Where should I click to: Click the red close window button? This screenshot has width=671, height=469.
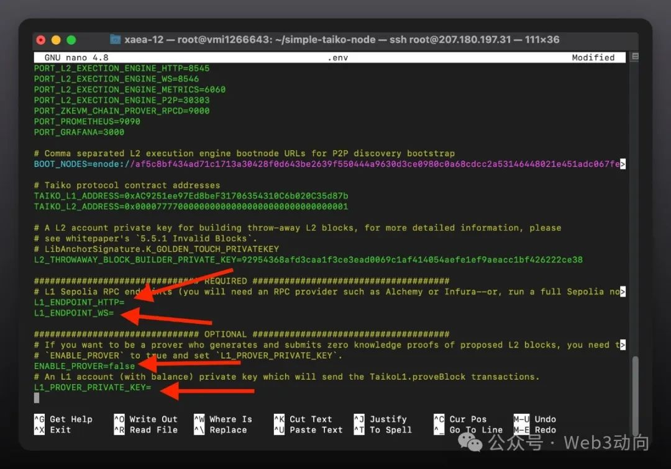[41, 40]
